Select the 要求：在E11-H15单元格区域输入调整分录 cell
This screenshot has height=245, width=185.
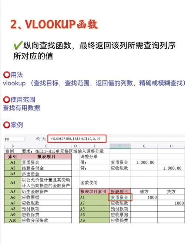63,151
